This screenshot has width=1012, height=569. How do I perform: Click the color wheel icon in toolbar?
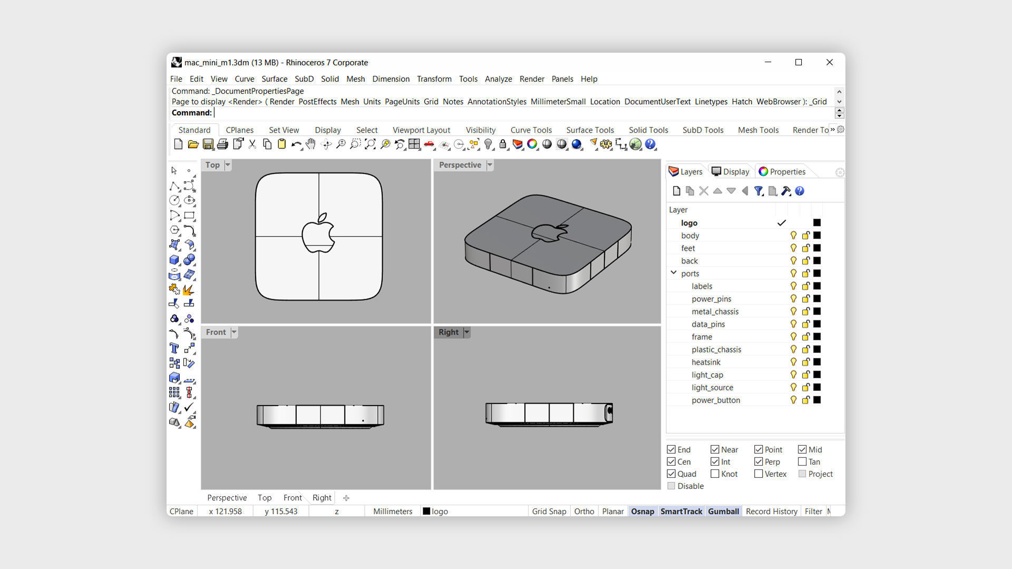tap(532, 144)
